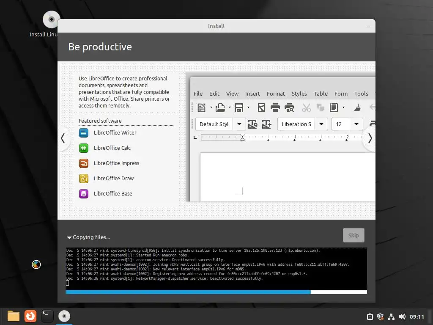This screenshot has width=433, height=325.
Task: Minimize the Install window
Action: pos(368,27)
